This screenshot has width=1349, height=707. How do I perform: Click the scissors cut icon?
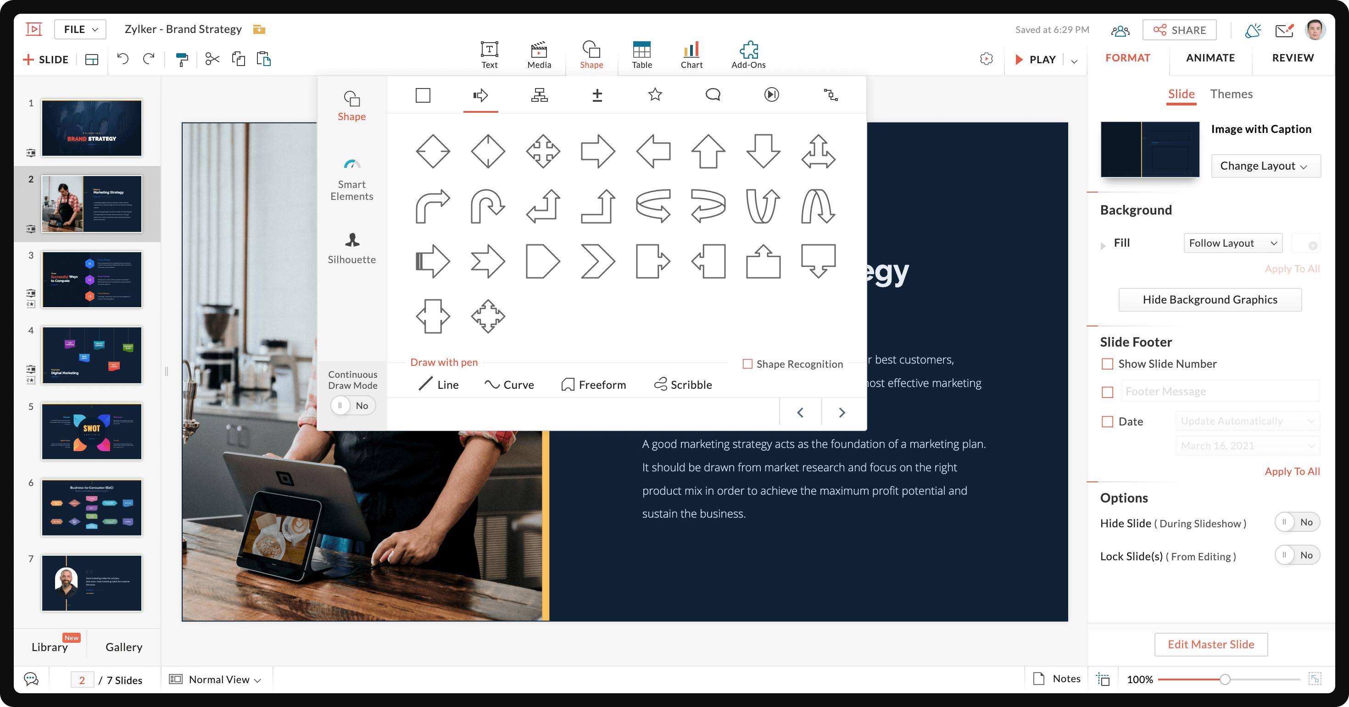click(212, 59)
